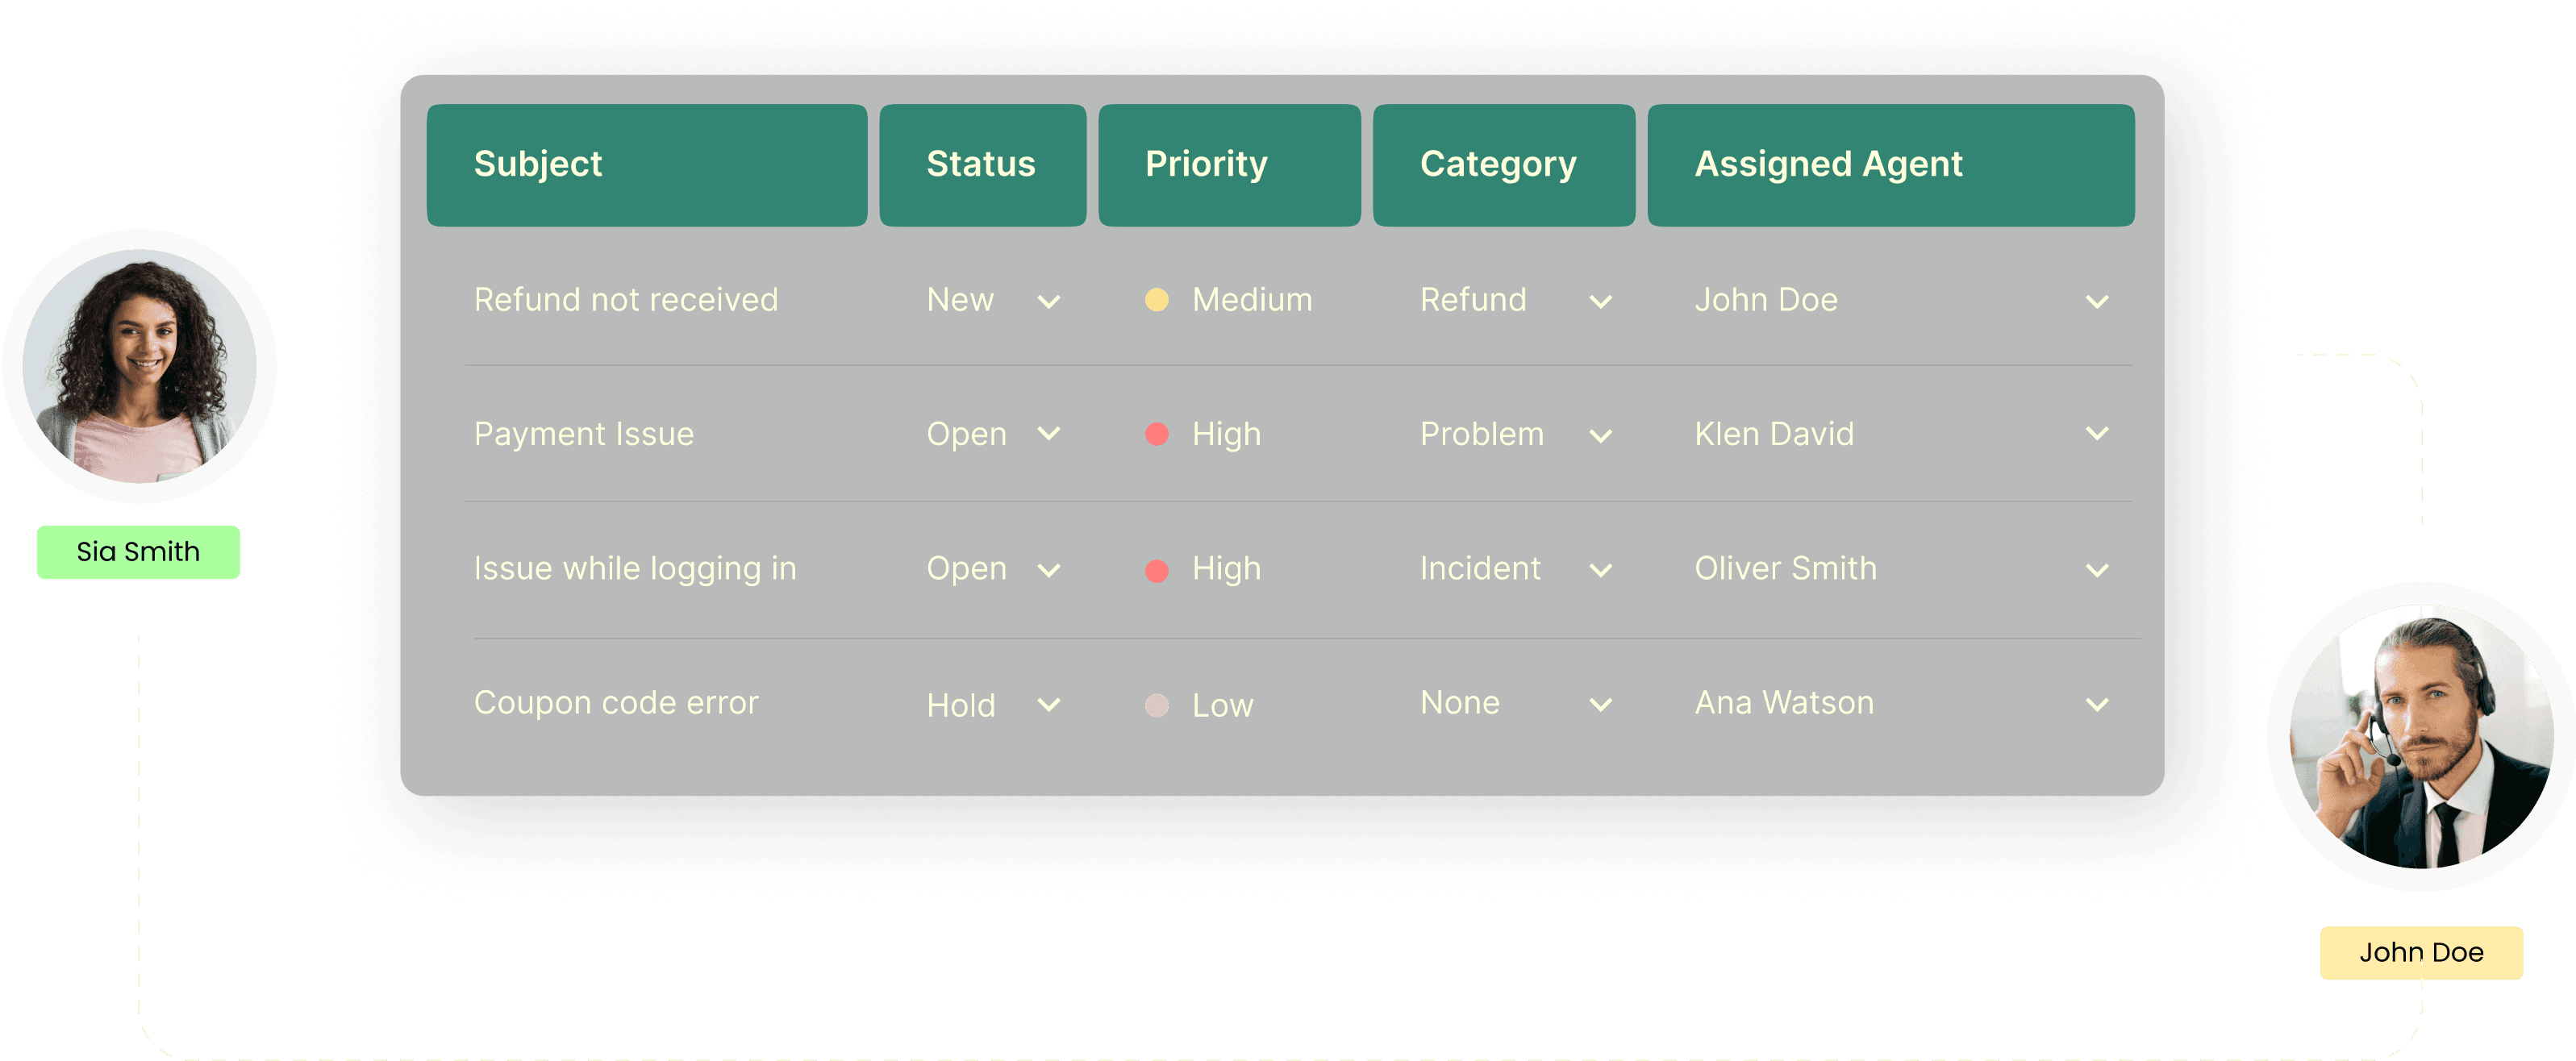Click the yellow Medium priority dot
Image resolution: width=2576 pixels, height=1061 pixels.
1157,298
